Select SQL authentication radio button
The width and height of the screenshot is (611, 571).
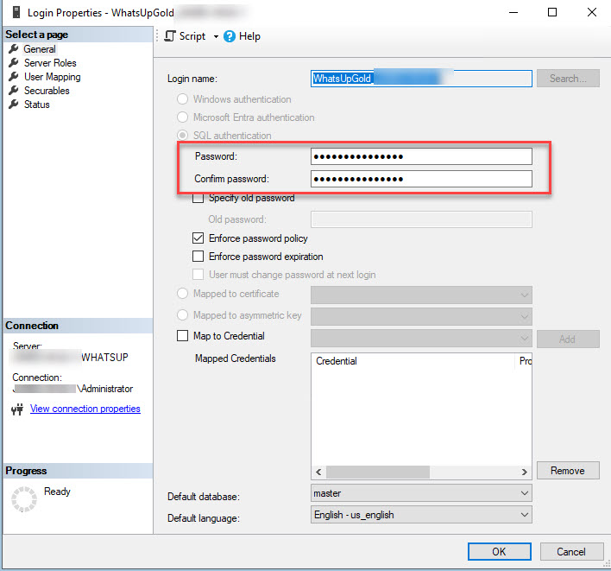[182, 136]
